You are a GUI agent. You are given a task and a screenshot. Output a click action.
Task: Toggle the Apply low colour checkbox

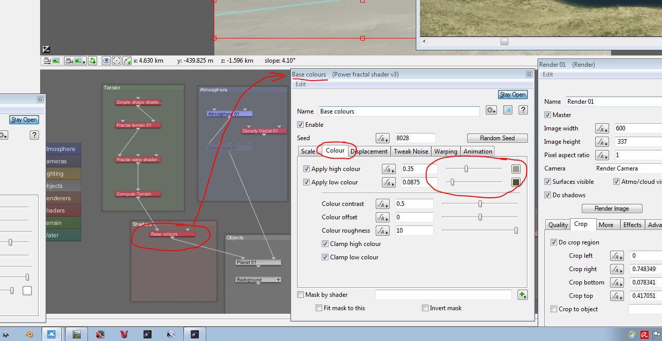[x=307, y=182]
